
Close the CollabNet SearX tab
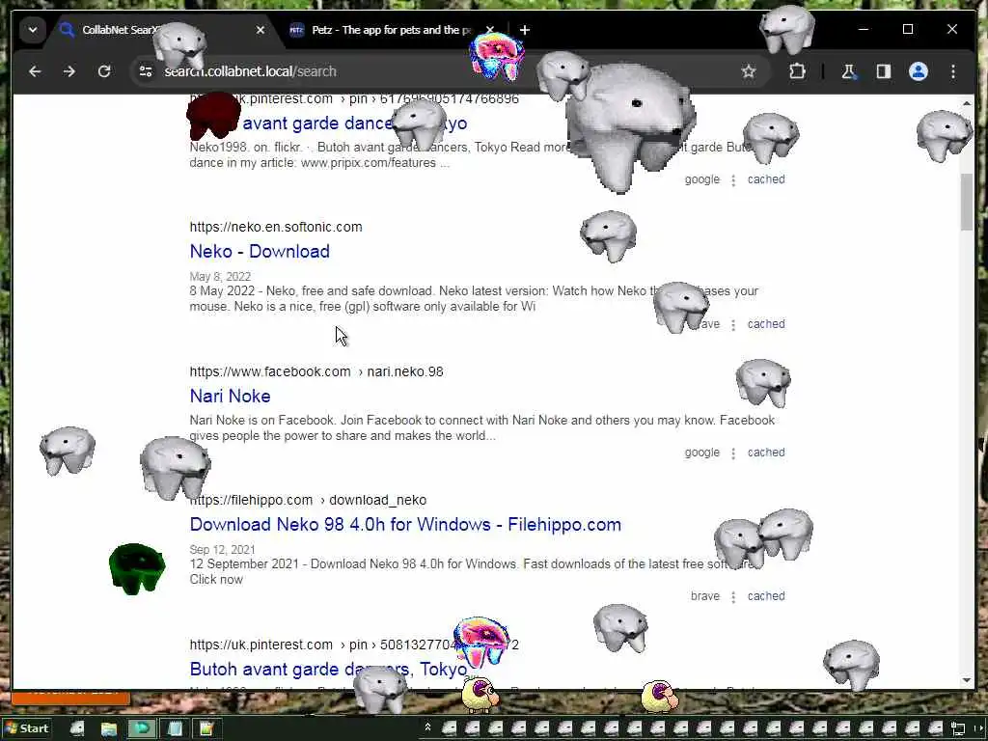(x=261, y=30)
